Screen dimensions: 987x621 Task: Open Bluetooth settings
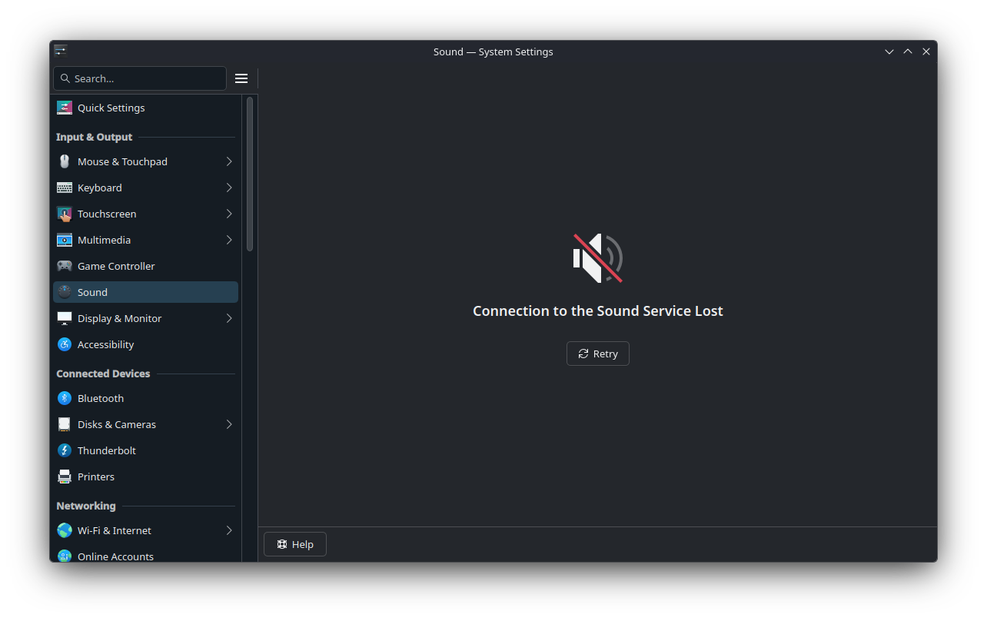pyautogui.click(x=145, y=398)
